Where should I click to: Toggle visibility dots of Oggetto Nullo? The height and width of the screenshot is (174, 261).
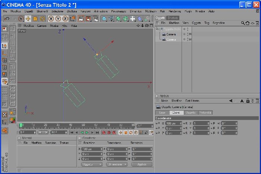pos(188,29)
